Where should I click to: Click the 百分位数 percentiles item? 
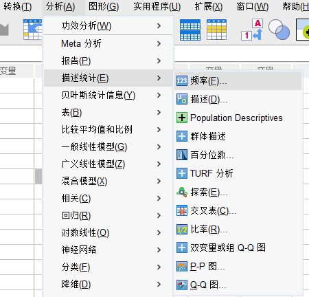click(x=238, y=155)
